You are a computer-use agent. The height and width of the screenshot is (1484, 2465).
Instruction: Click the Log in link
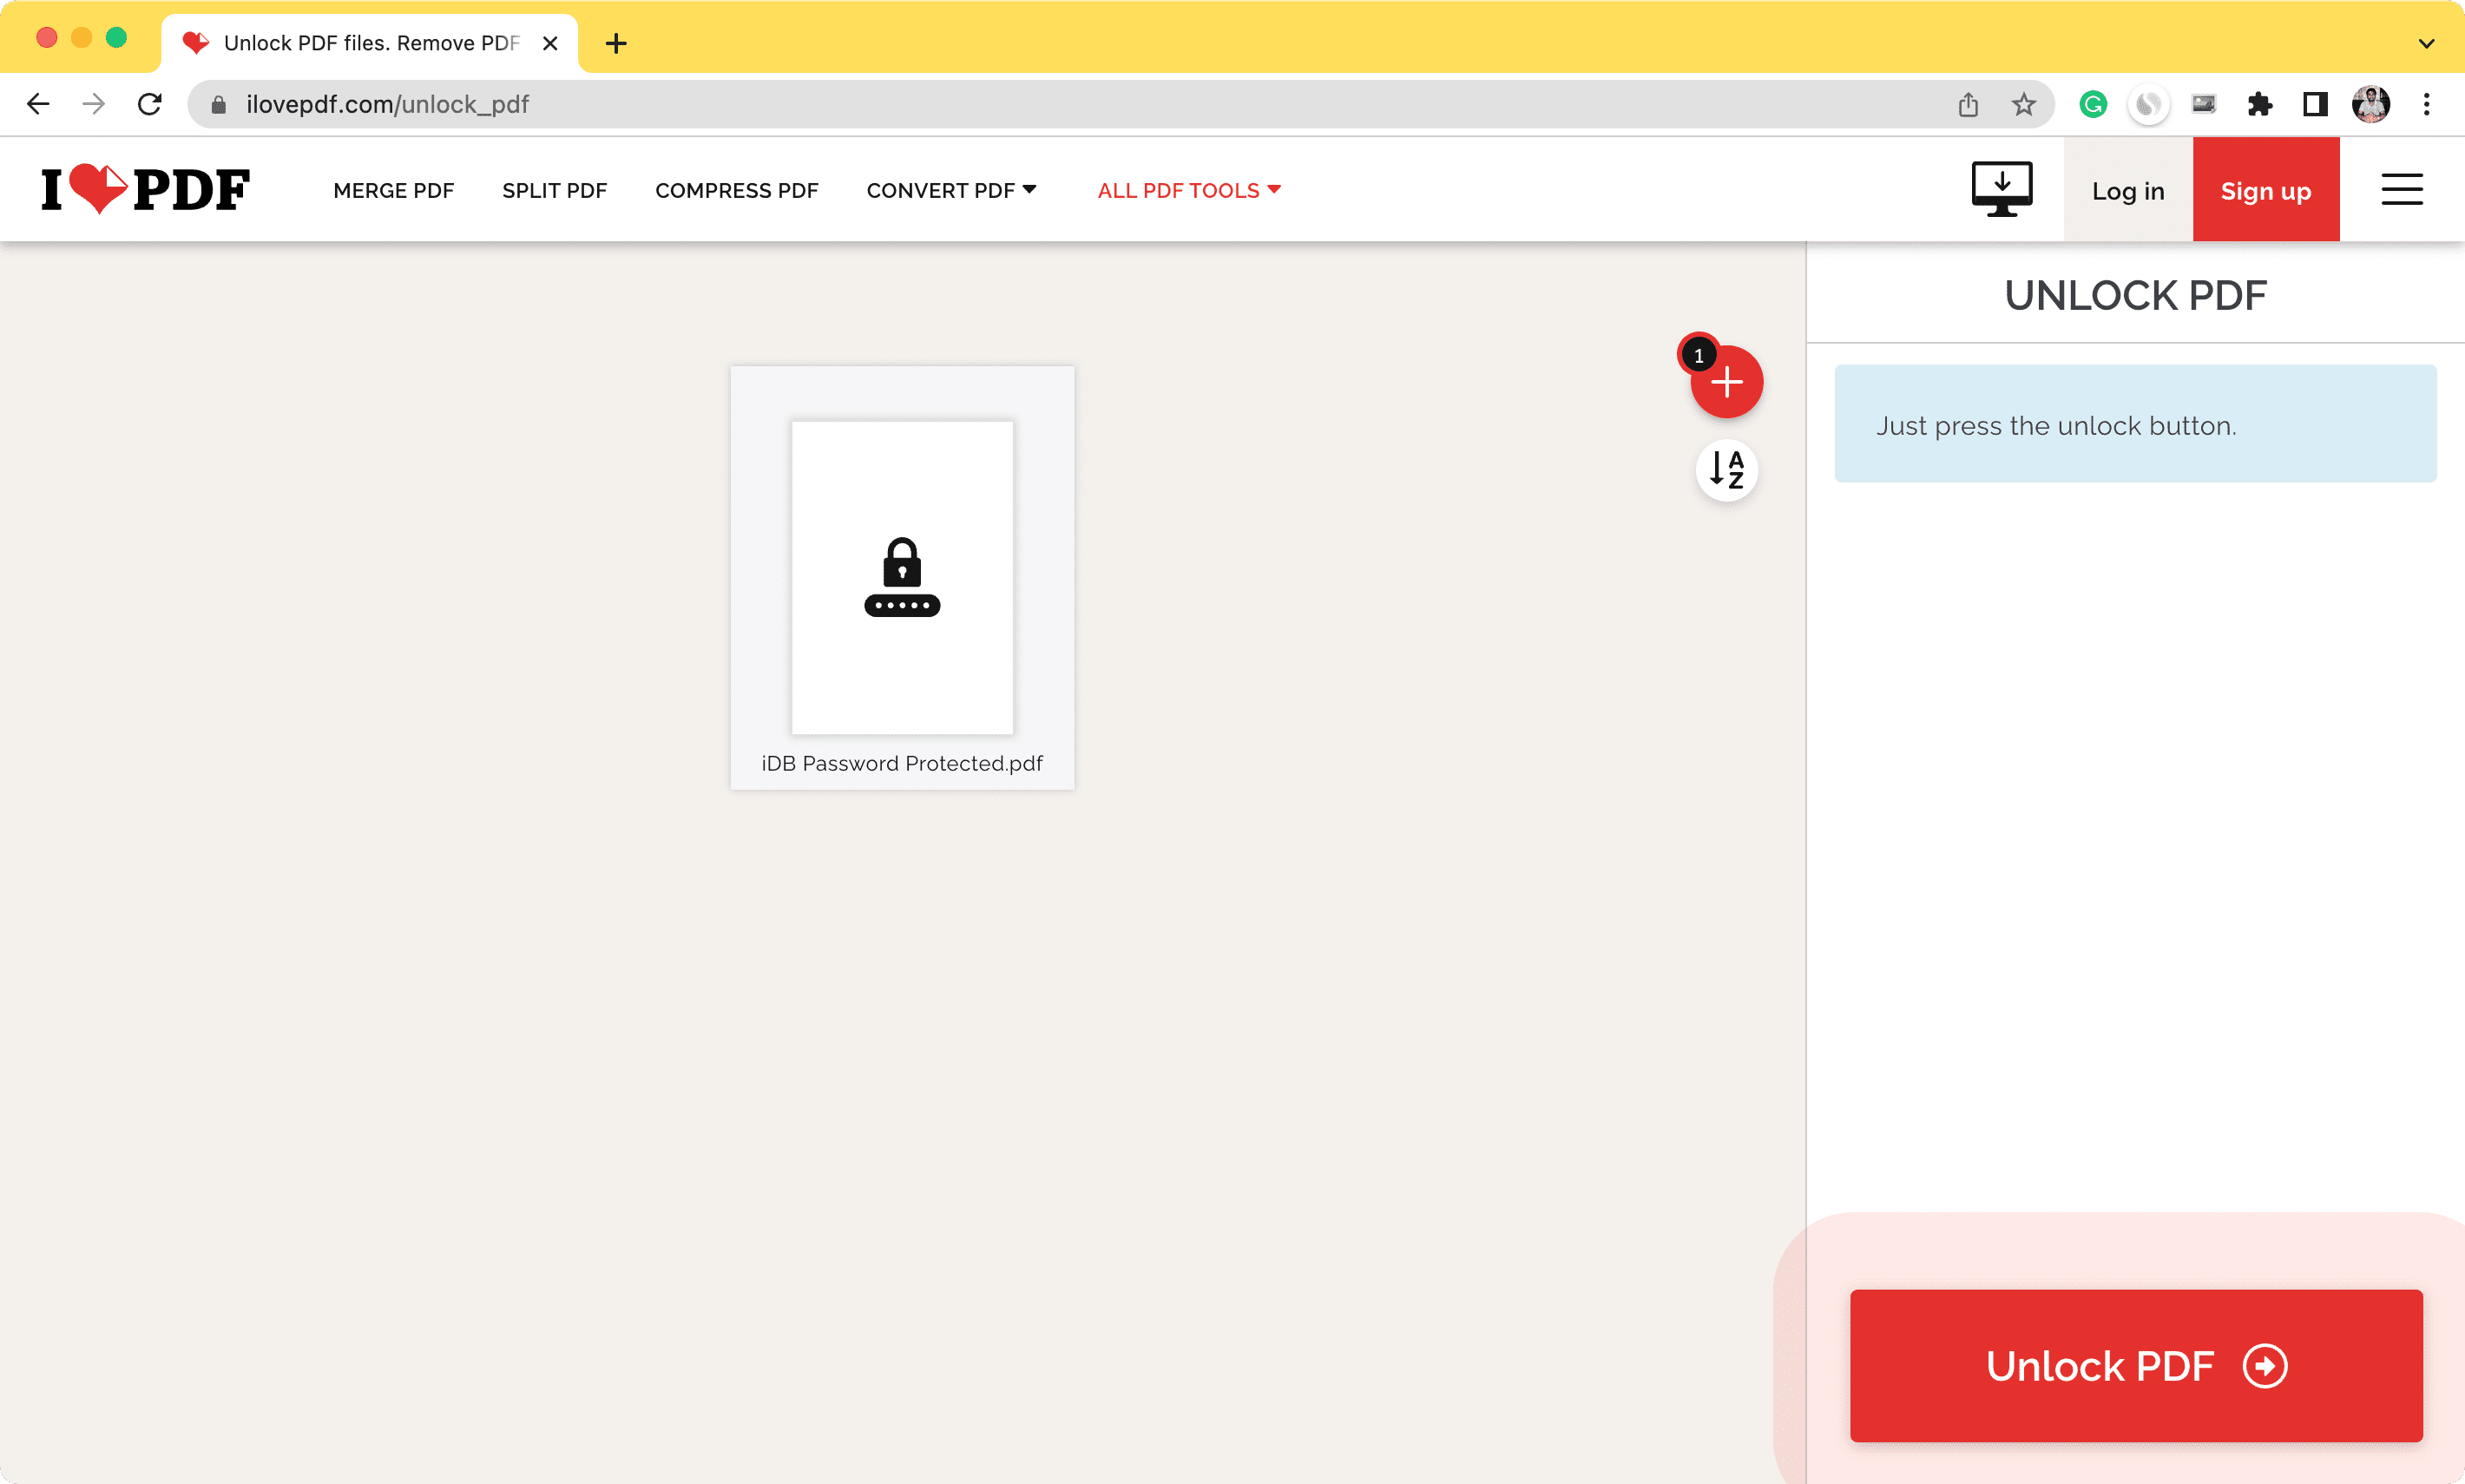(2128, 190)
